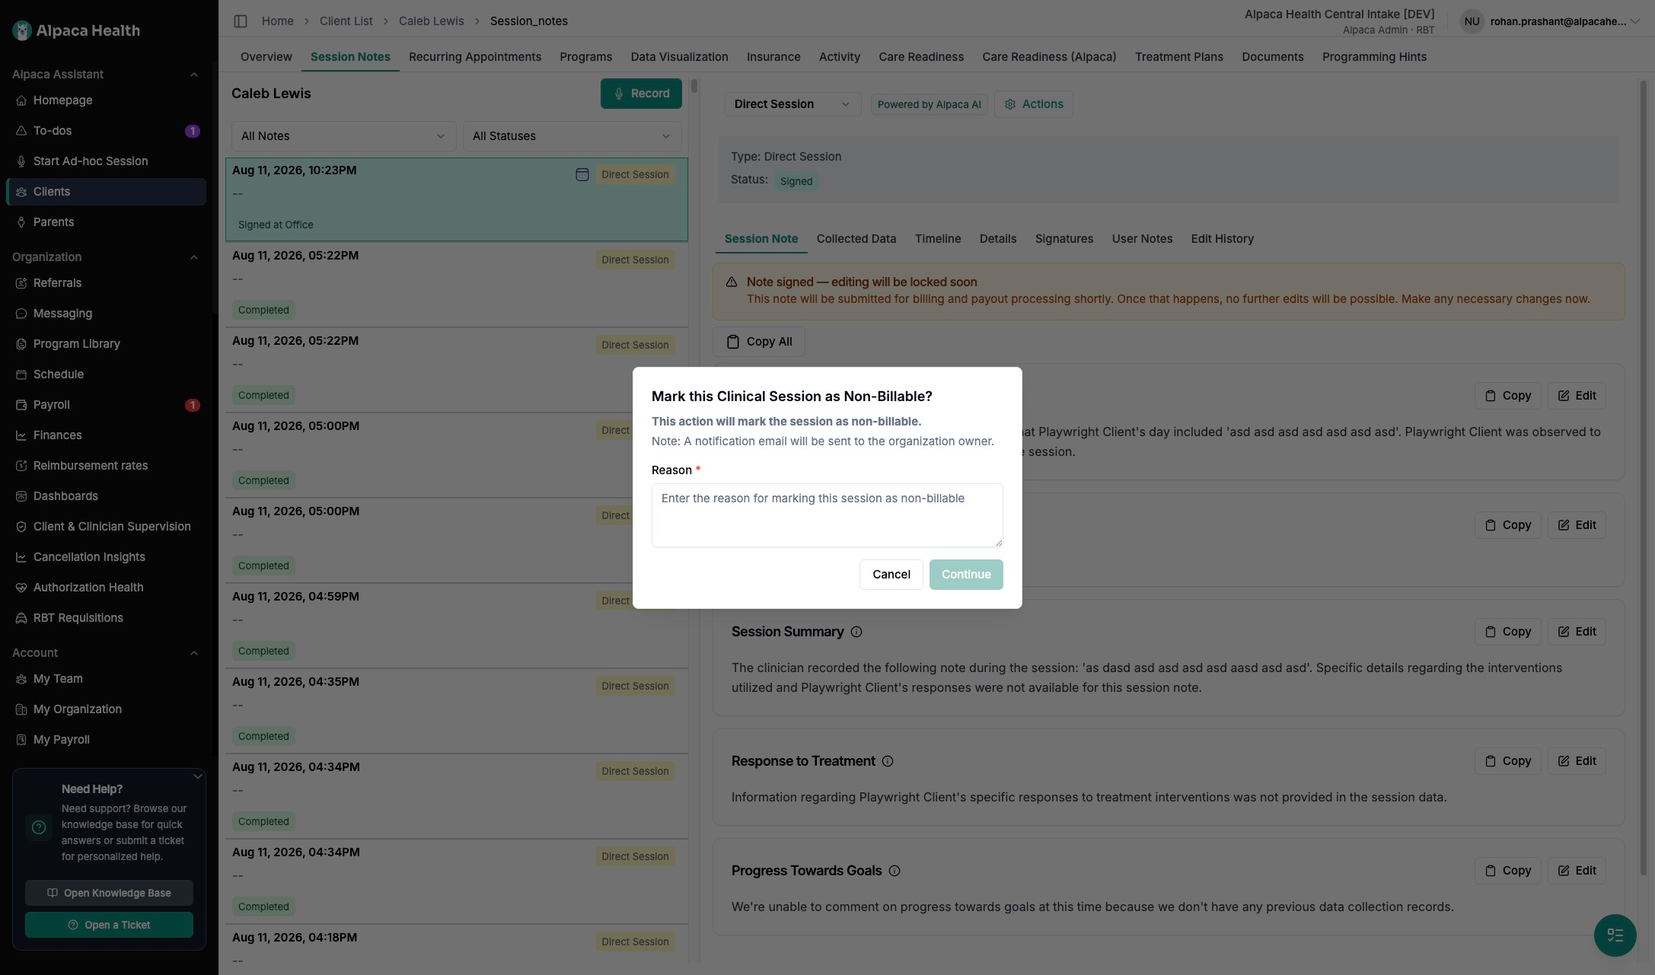The height and width of the screenshot is (975, 1655).
Task: Click the note content panel scrollbar
Action: tap(1643, 477)
